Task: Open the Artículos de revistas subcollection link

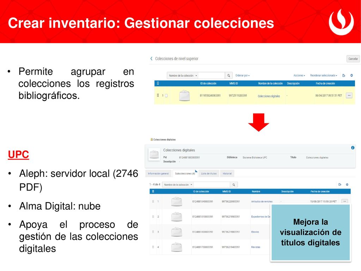Action: click(x=262, y=201)
